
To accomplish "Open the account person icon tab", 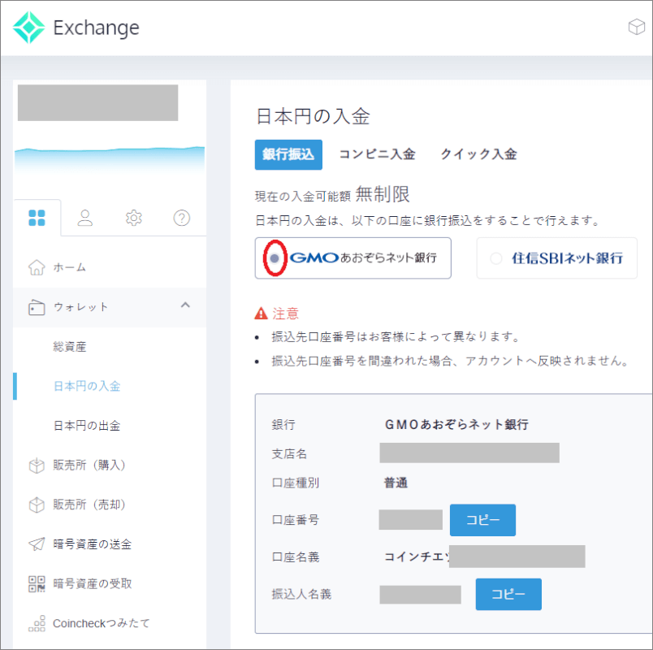I will click(85, 218).
